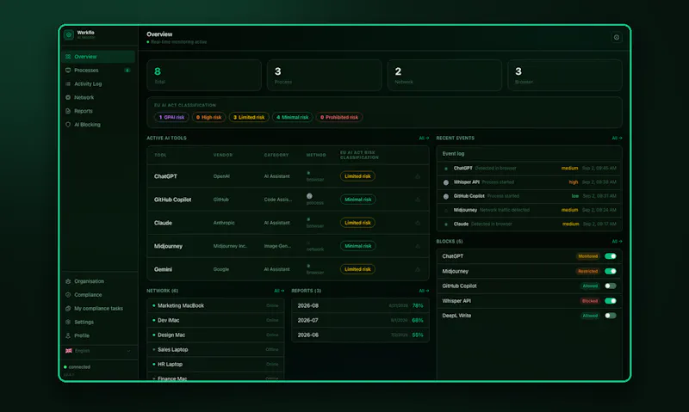This screenshot has width=689, height=412.
Task: Open Profile in the sidebar
Action: pos(98,335)
